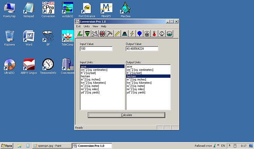Select the wristwatch time conversion icon
254x149 pixels.
(x=162, y=33)
